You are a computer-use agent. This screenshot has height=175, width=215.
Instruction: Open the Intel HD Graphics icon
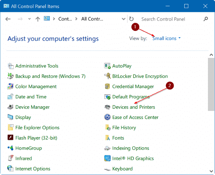pyautogui.click(x=107, y=158)
